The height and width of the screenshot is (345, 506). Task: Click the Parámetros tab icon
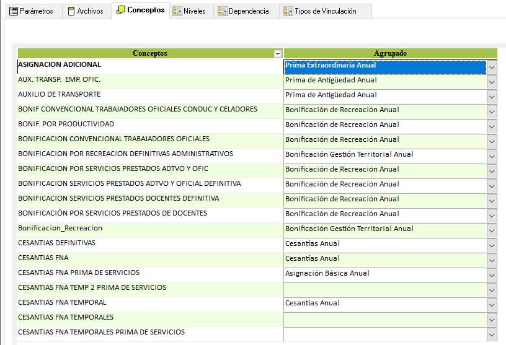(13, 11)
